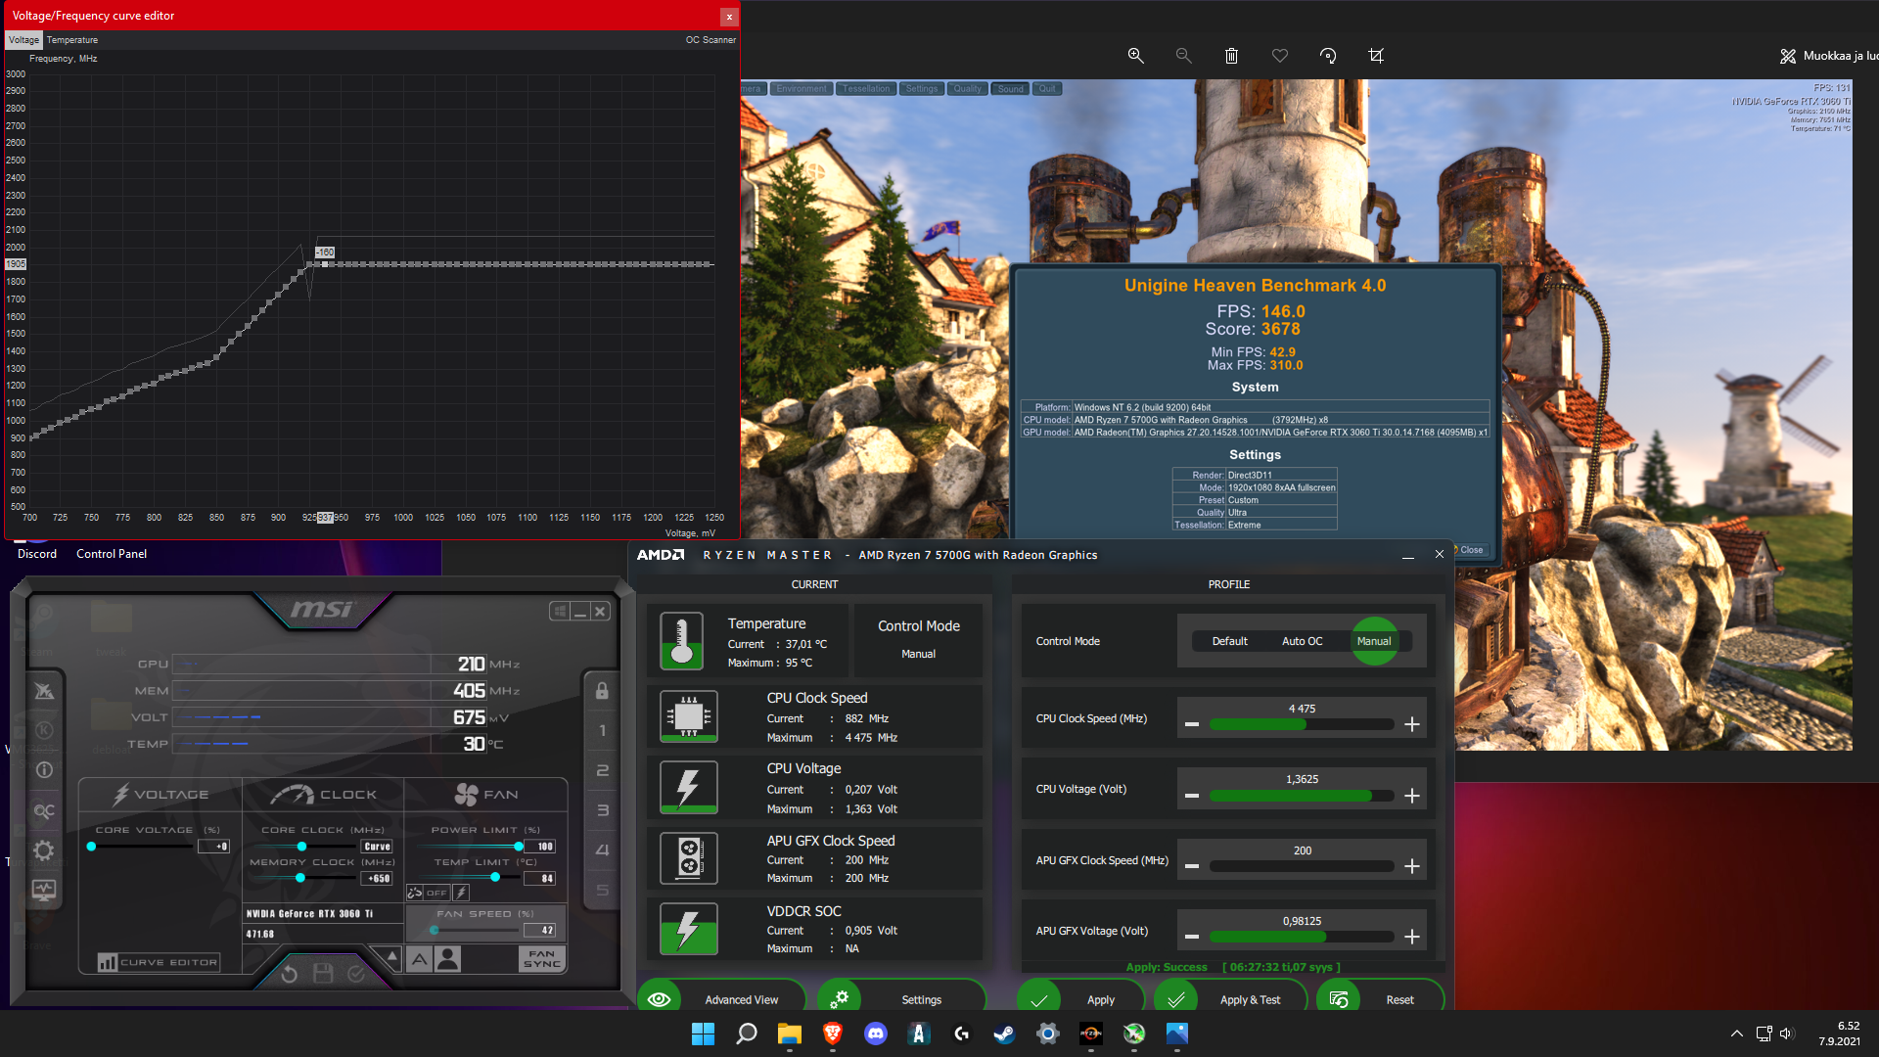
Task: Toggle temp limit priority lightning icon
Action: (461, 893)
